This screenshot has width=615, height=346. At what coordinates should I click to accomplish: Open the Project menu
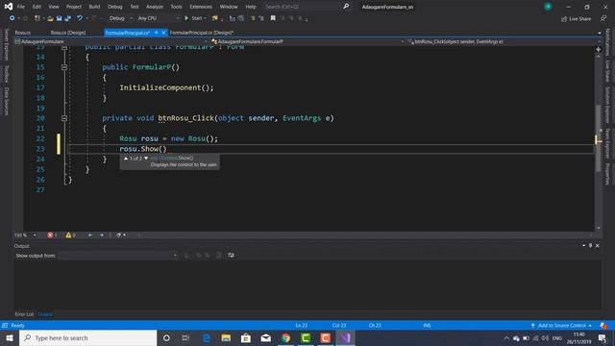click(x=74, y=7)
